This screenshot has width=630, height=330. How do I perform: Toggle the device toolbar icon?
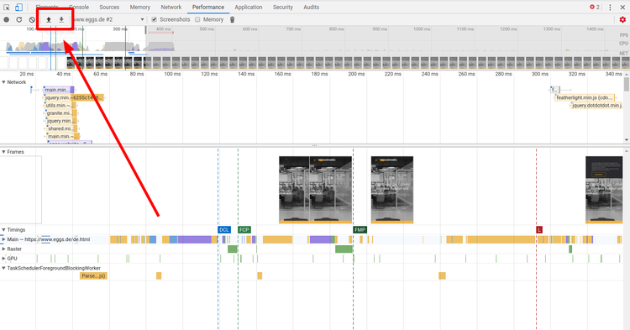tap(18, 7)
